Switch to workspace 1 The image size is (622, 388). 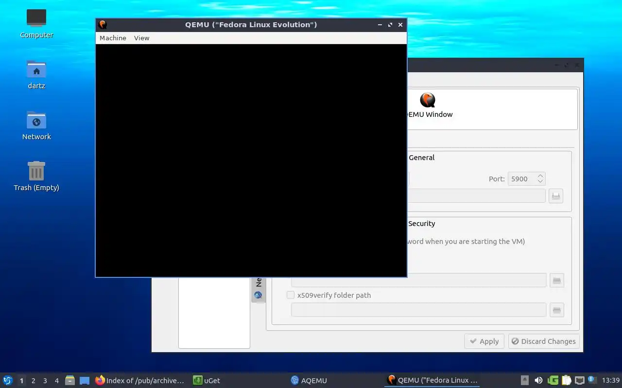coord(21,381)
